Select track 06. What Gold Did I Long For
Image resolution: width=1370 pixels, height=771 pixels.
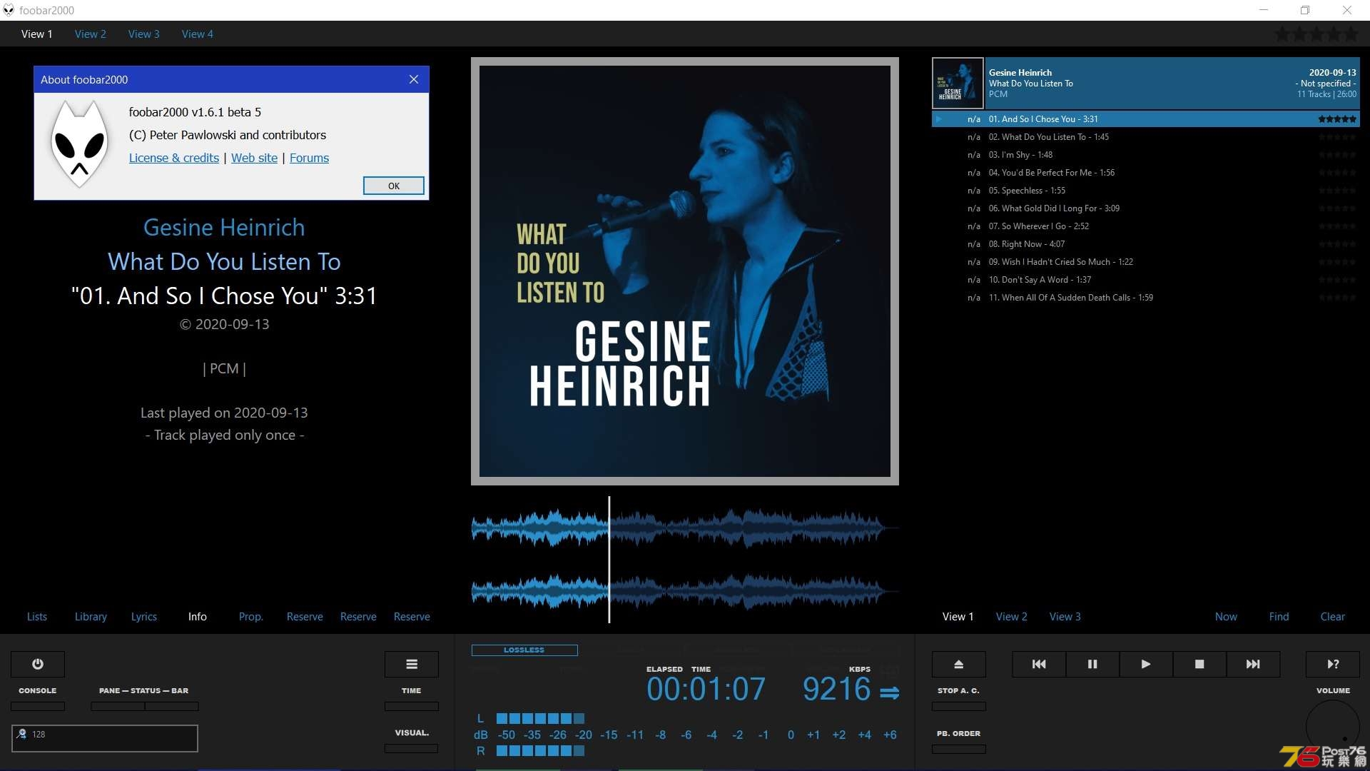click(x=1146, y=208)
